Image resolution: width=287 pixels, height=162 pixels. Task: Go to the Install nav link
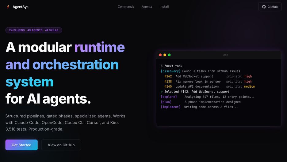click(164, 6)
